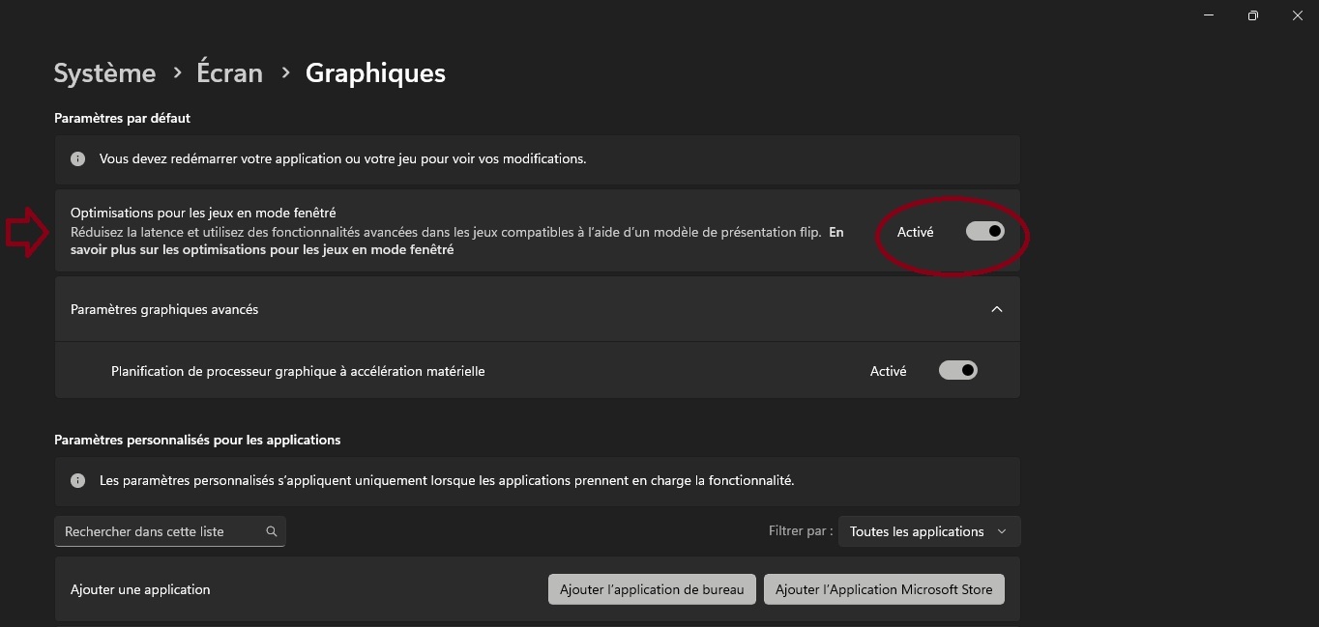Click Ajouter l'Application Microsoft Store button
This screenshot has width=1319, height=627.
[x=884, y=589]
